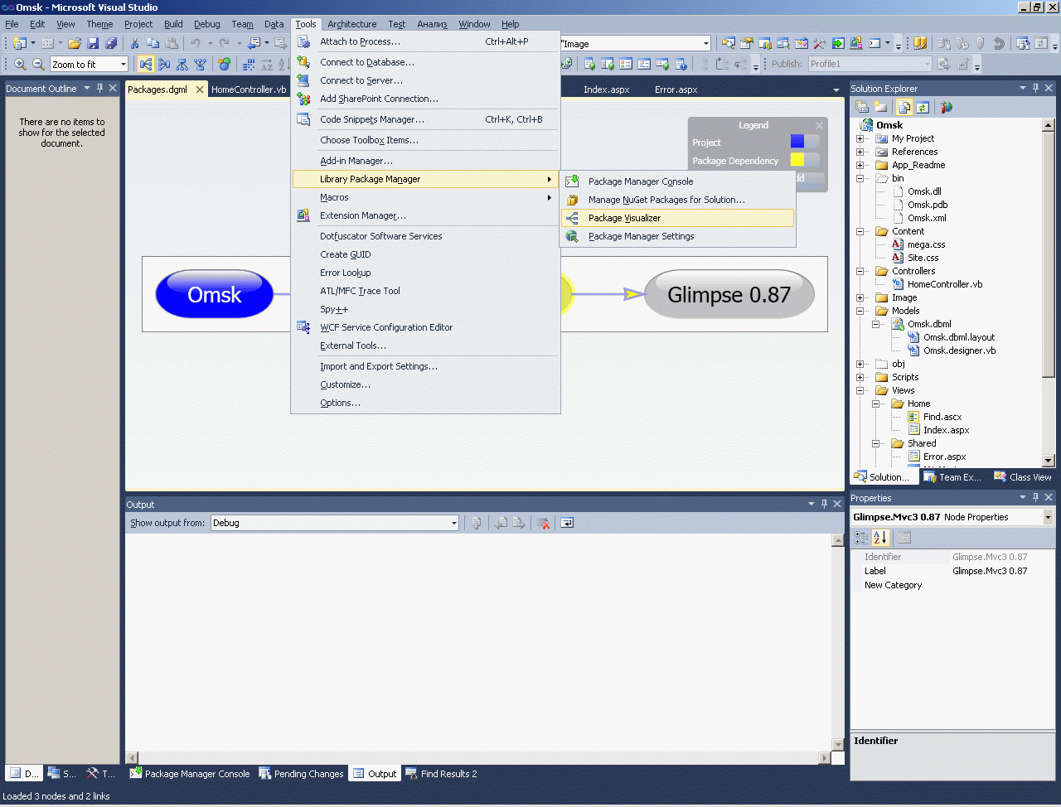
Task: Select Omsk.dll in Solution Explorer
Action: pyautogui.click(x=924, y=191)
